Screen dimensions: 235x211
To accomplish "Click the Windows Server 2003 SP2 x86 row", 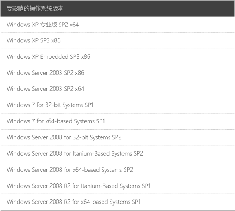I will tap(117, 73).
